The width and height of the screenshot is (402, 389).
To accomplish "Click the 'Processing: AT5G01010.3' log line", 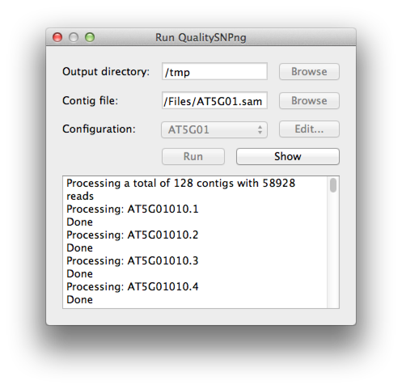I will pos(132,261).
